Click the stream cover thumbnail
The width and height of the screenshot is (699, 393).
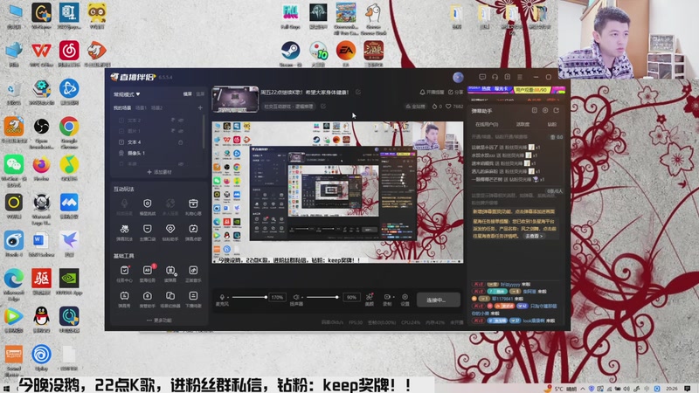235,99
